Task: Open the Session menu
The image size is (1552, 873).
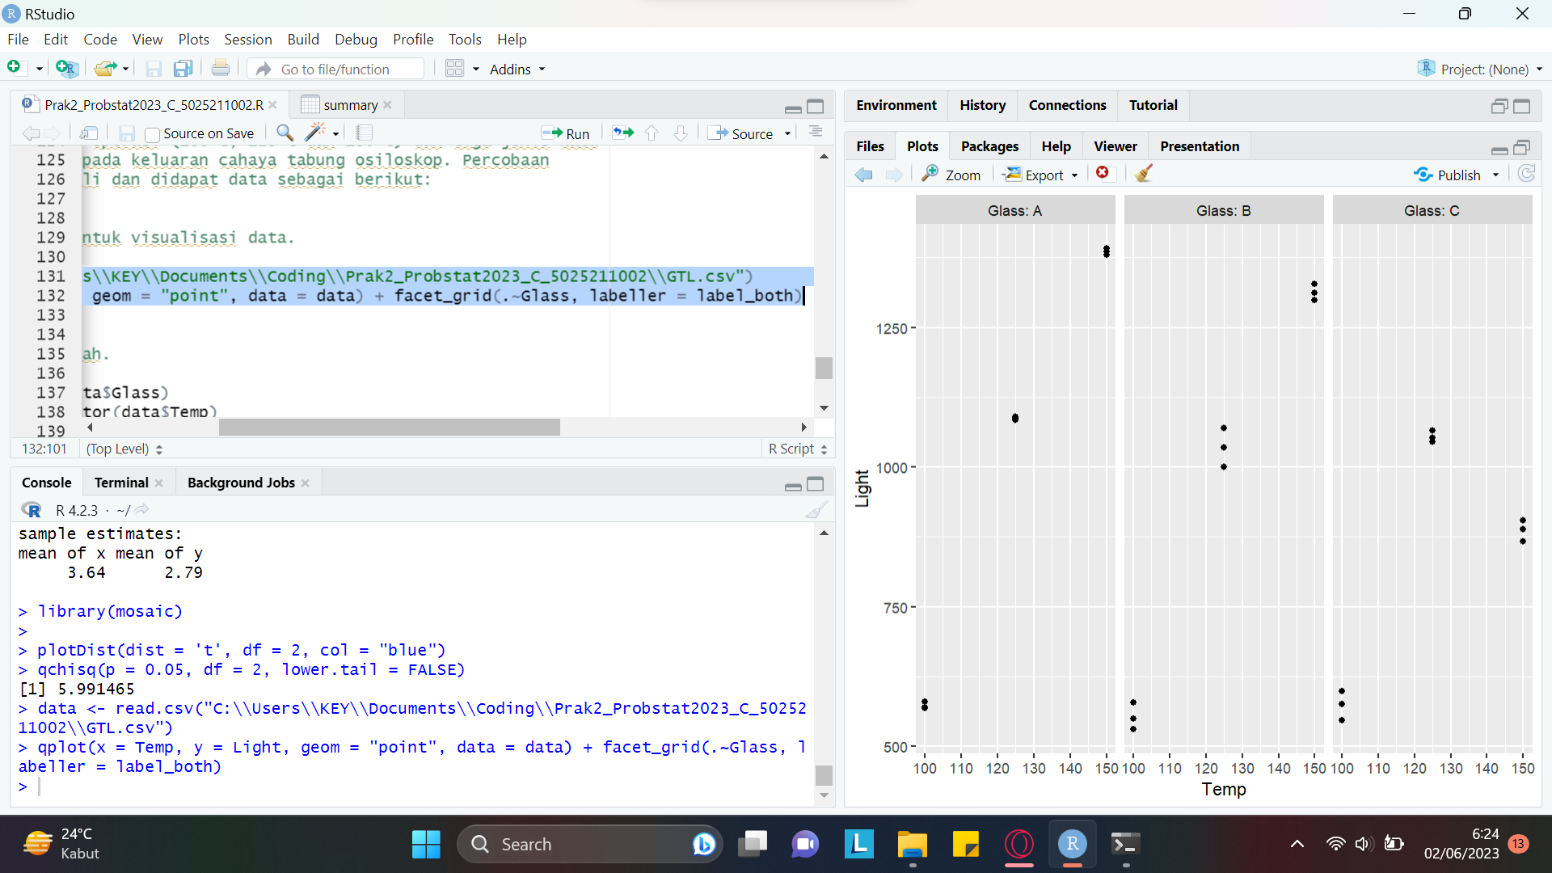Action: coord(248,39)
